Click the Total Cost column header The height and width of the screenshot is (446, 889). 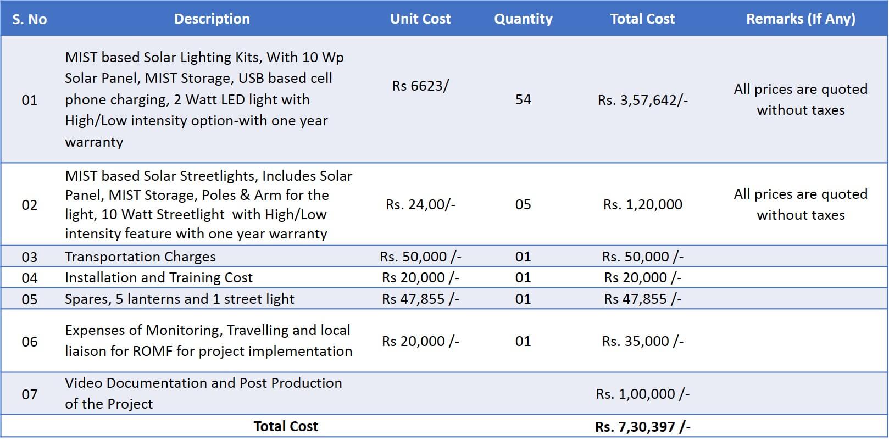point(642,19)
